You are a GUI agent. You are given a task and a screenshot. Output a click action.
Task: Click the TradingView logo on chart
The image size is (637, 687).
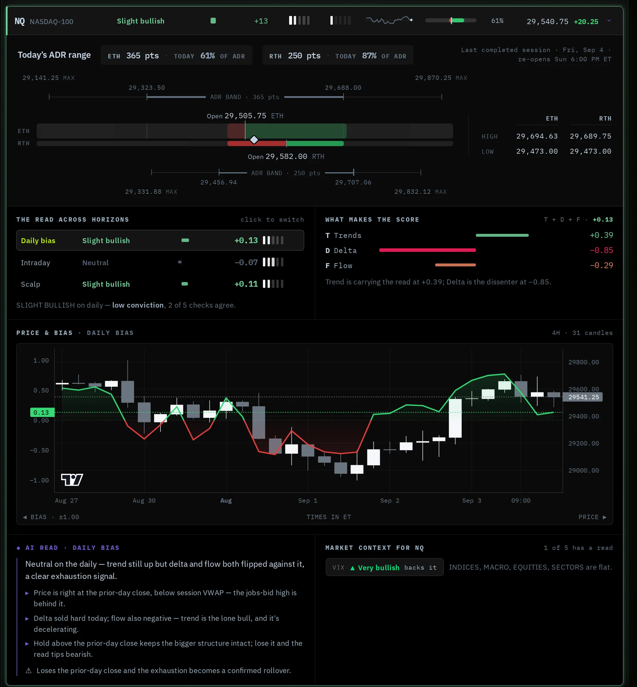click(x=72, y=479)
